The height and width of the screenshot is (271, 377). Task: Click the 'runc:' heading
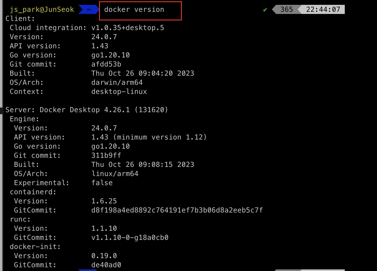coord(20,219)
